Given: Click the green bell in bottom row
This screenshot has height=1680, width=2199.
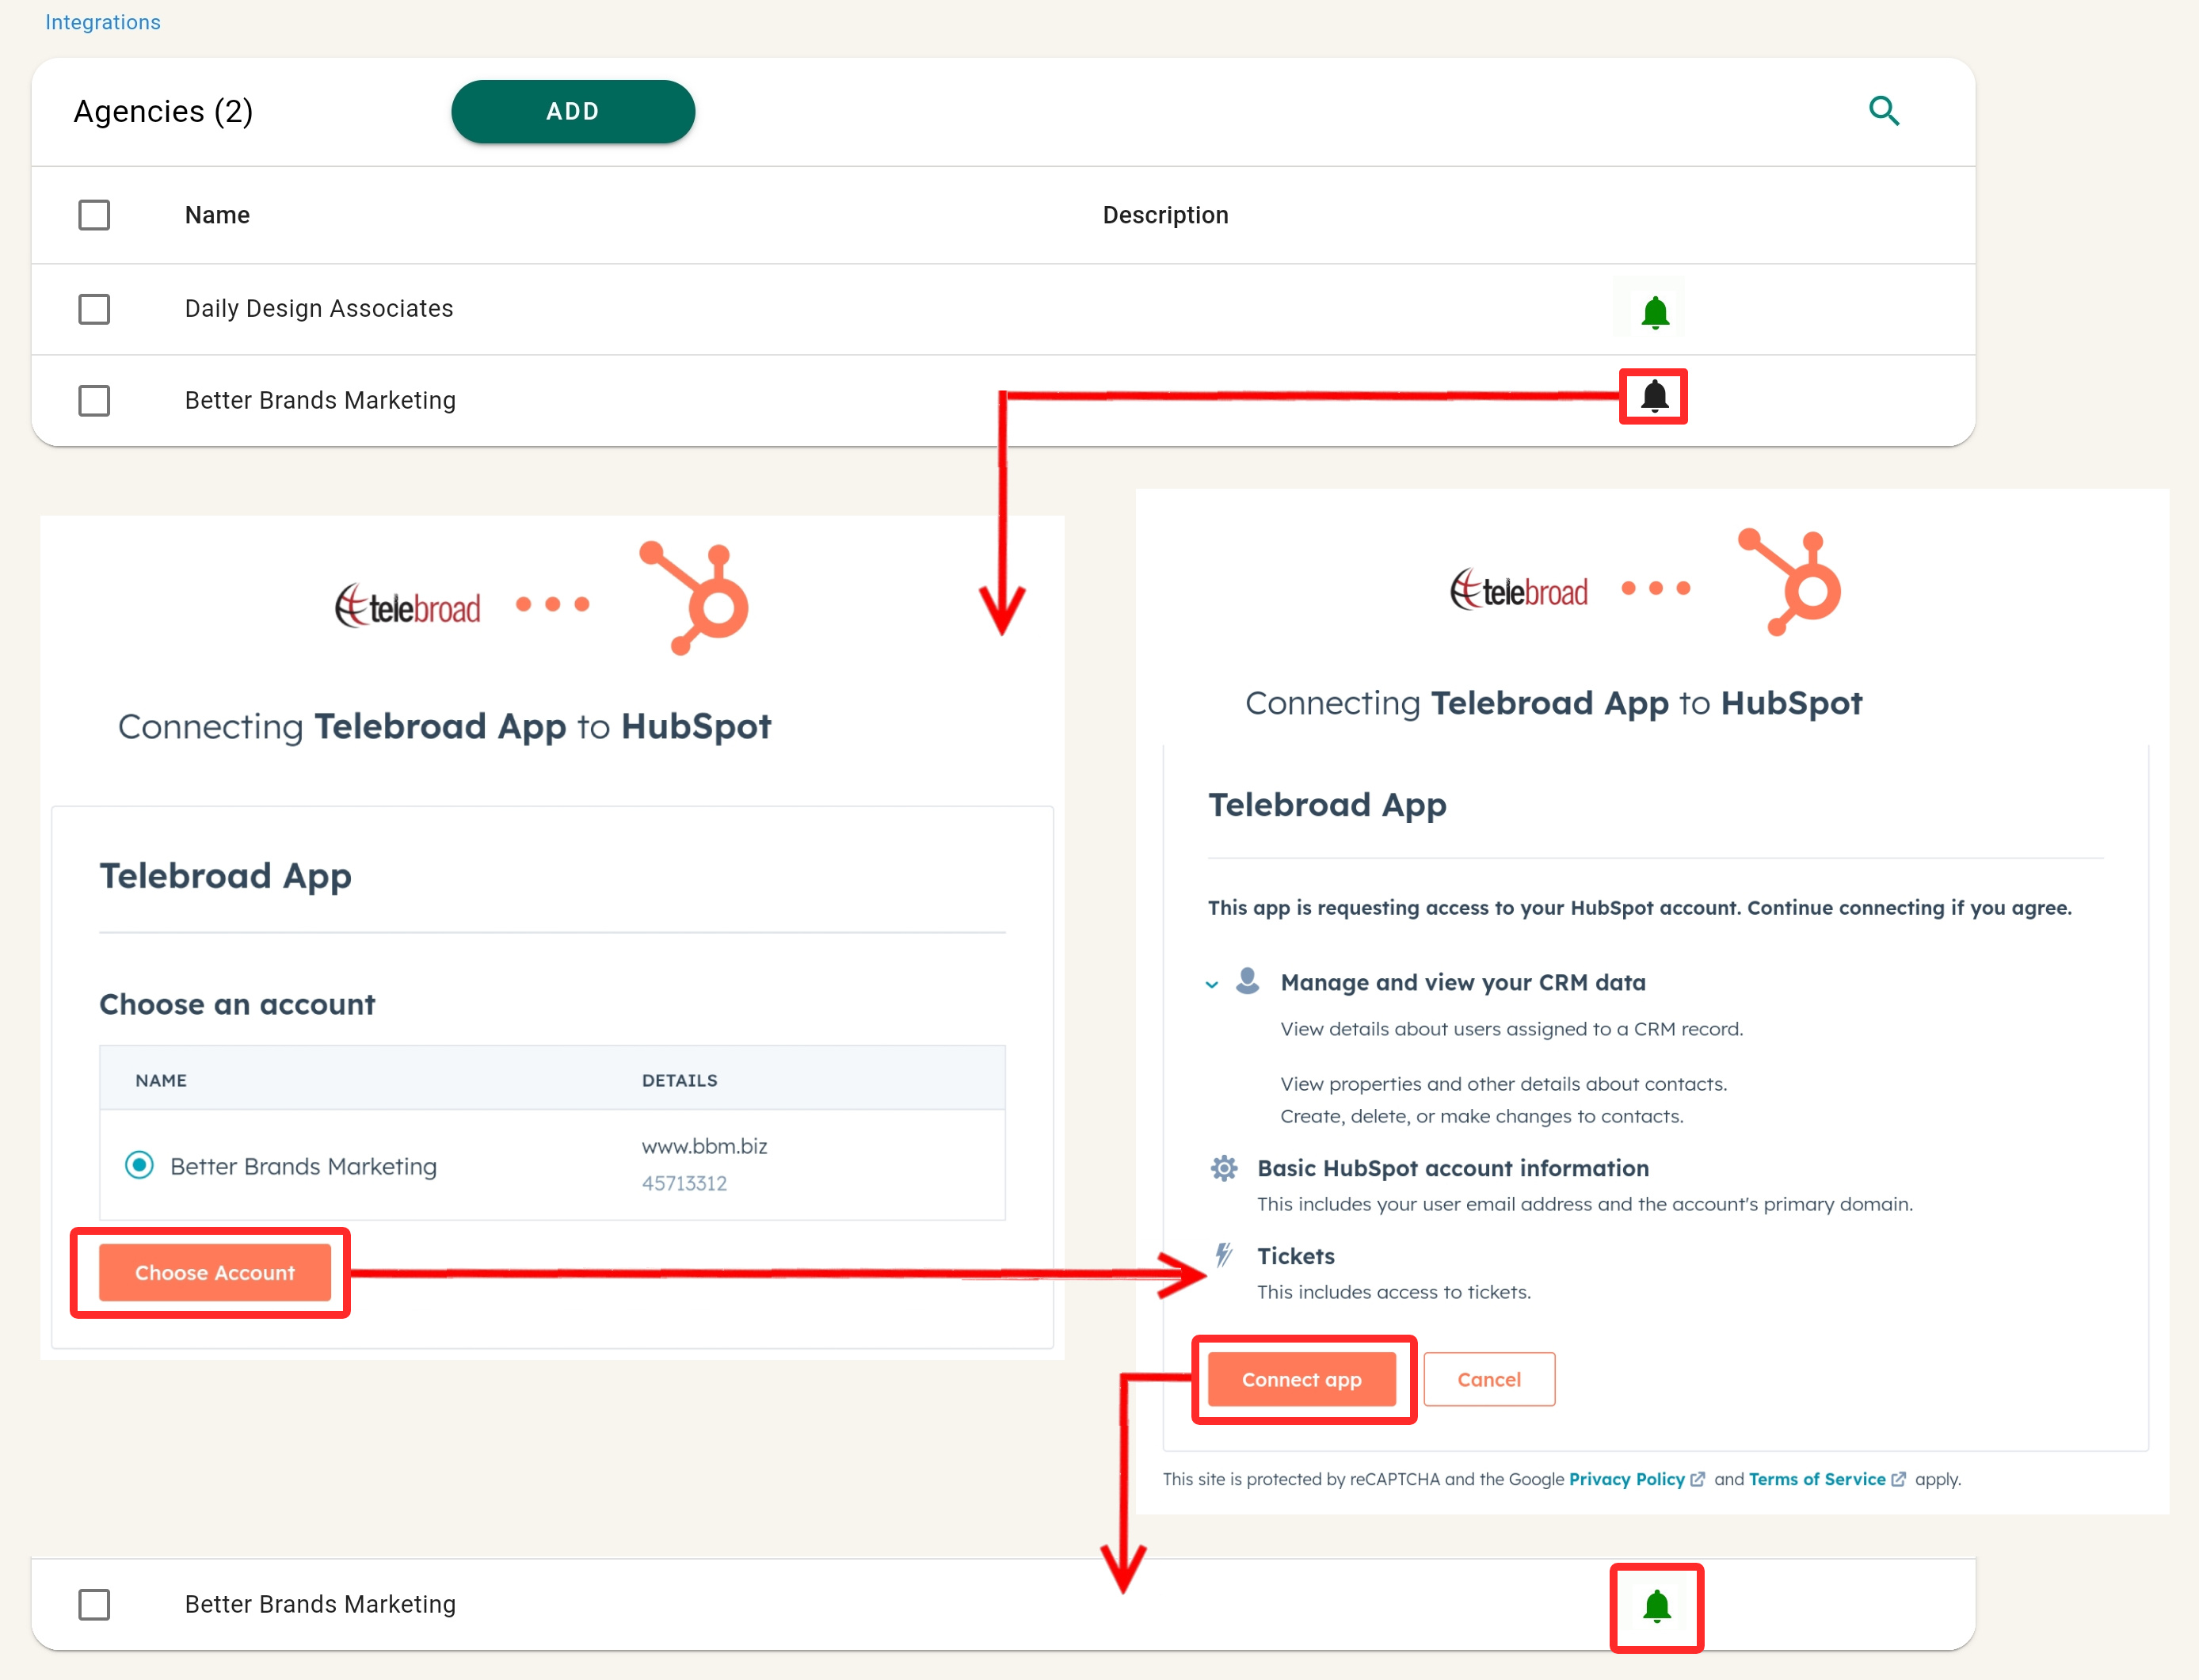Looking at the screenshot, I should click(x=1656, y=1606).
